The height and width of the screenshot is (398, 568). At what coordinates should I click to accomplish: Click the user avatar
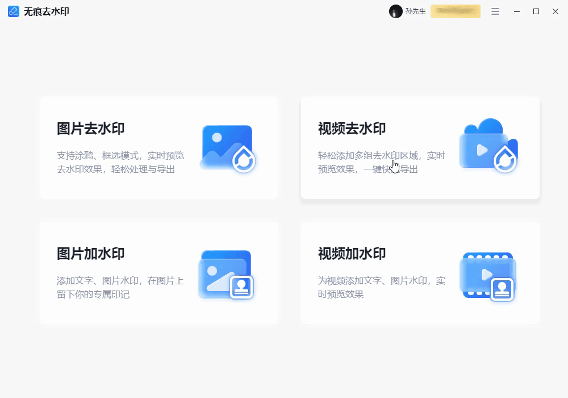(x=395, y=11)
